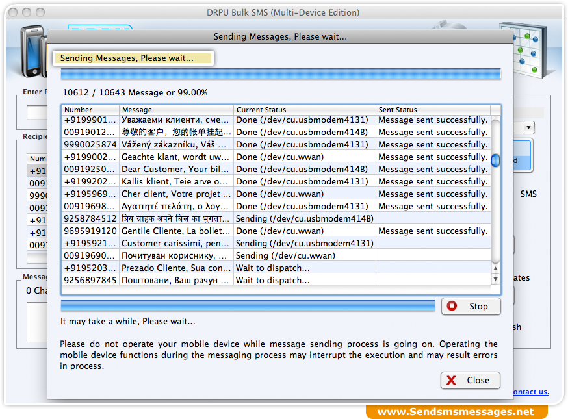Click the list scrollbar thumb
The height and width of the screenshot is (419, 568).
(496, 160)
